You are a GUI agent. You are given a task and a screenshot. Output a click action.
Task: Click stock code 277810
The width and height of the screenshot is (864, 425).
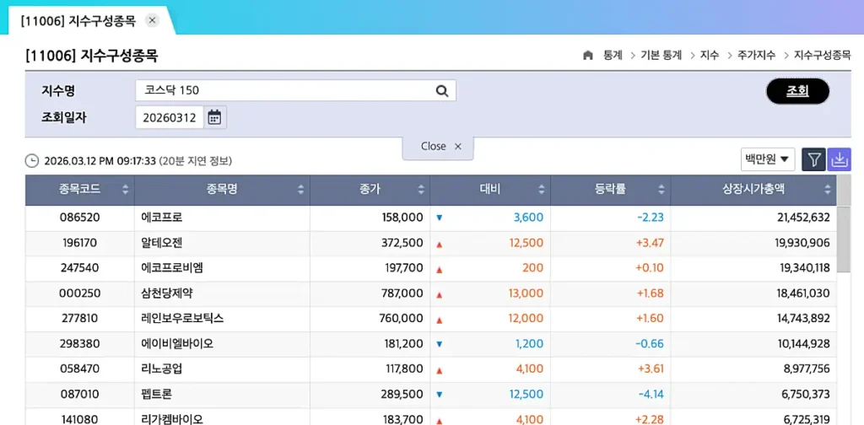(80, 319)
